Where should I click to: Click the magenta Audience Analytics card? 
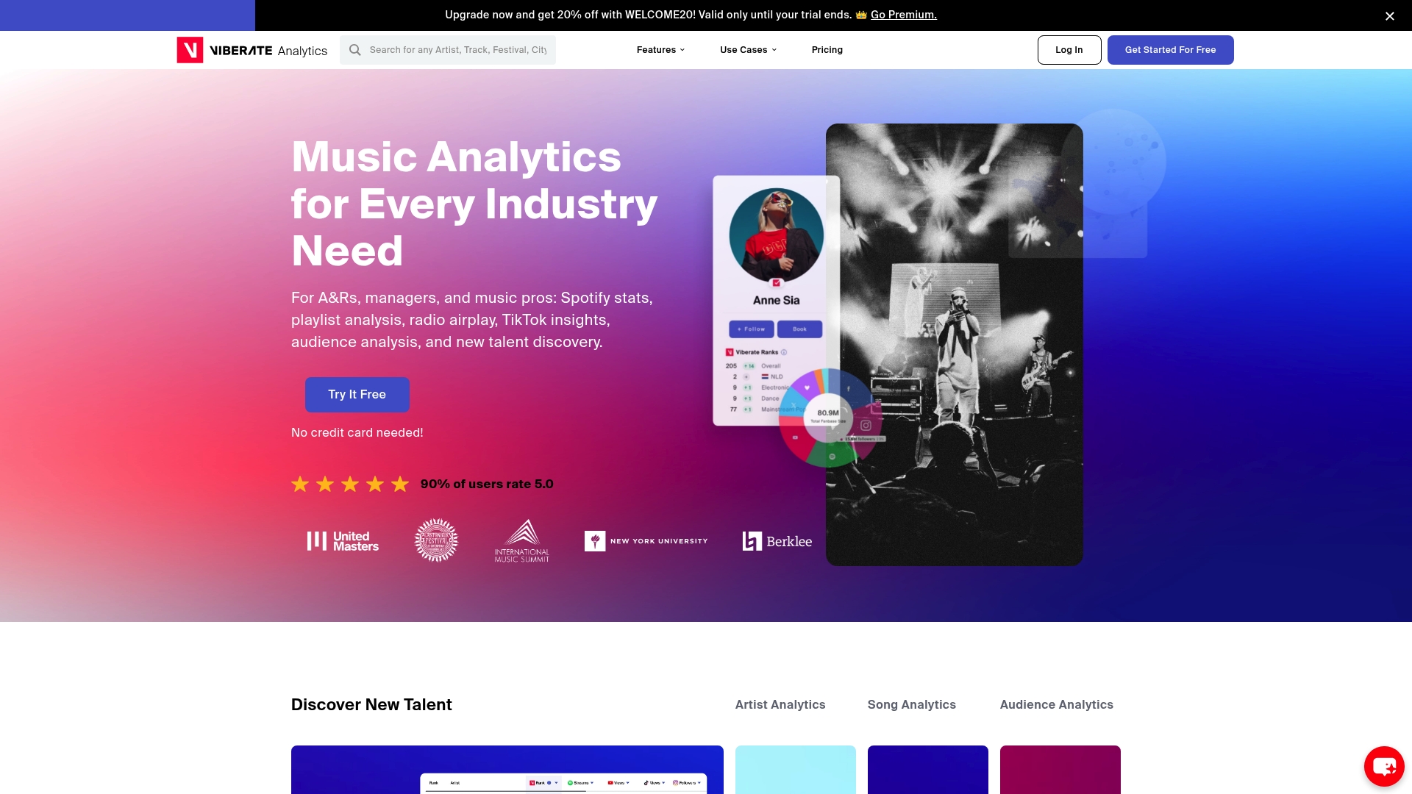click(x=1060, y=770)
